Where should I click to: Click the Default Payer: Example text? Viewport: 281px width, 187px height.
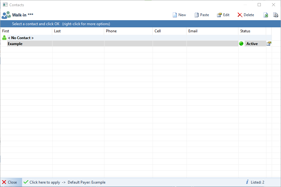(x=86, y=182)
